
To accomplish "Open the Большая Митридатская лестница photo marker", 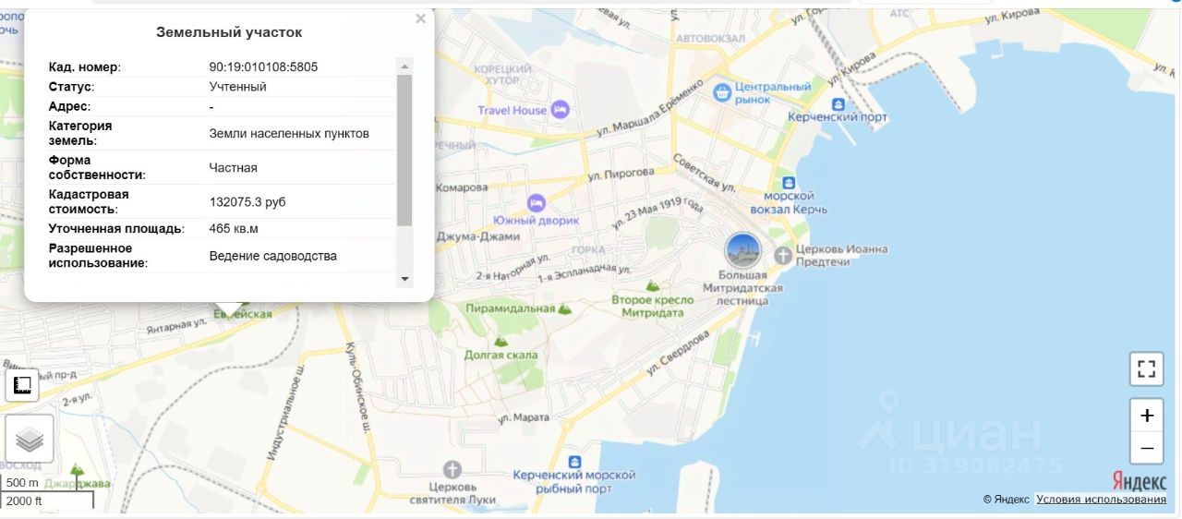I will 742,250.
